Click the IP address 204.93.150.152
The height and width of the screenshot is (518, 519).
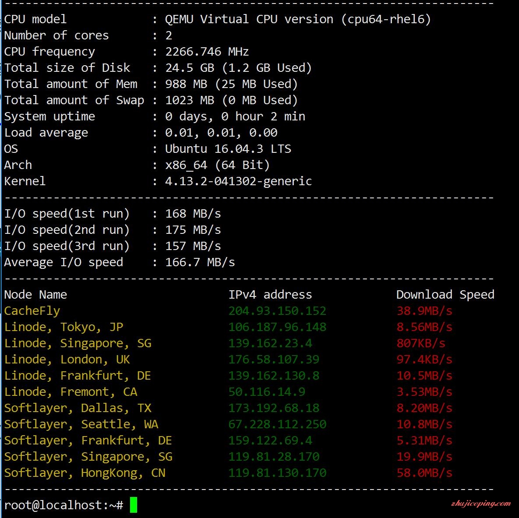[277, 311]
